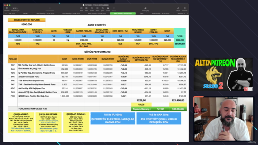258x145 pixels.
Task: Switch to the DATA-1 sheet tab
Action: pos(26,13)
